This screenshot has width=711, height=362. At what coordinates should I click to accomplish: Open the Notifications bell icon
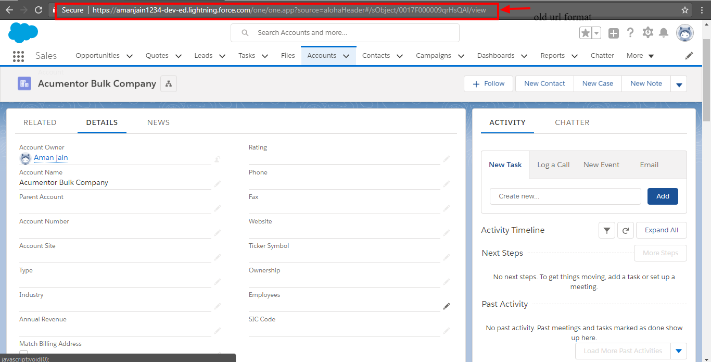664,33
